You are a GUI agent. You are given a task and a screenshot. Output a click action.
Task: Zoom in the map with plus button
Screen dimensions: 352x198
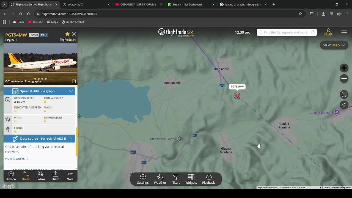click(x=344, y=68)
